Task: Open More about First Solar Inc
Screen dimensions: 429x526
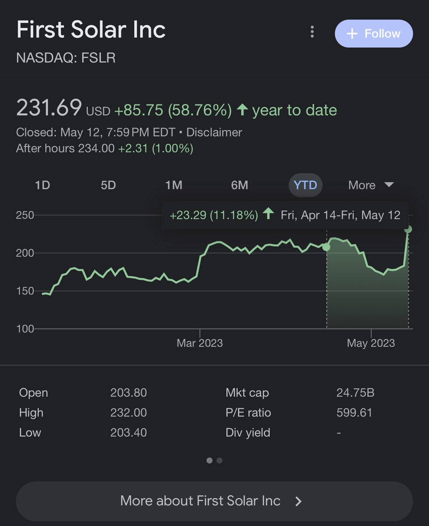Action: pos(214,501)
